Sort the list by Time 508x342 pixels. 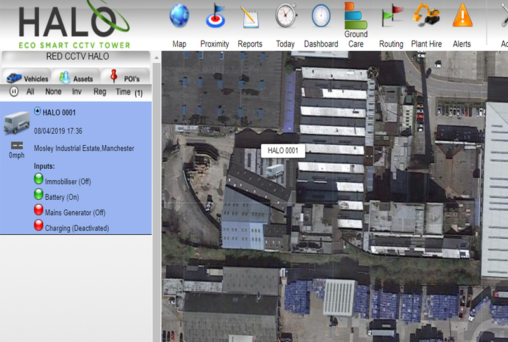coord(123,92)
